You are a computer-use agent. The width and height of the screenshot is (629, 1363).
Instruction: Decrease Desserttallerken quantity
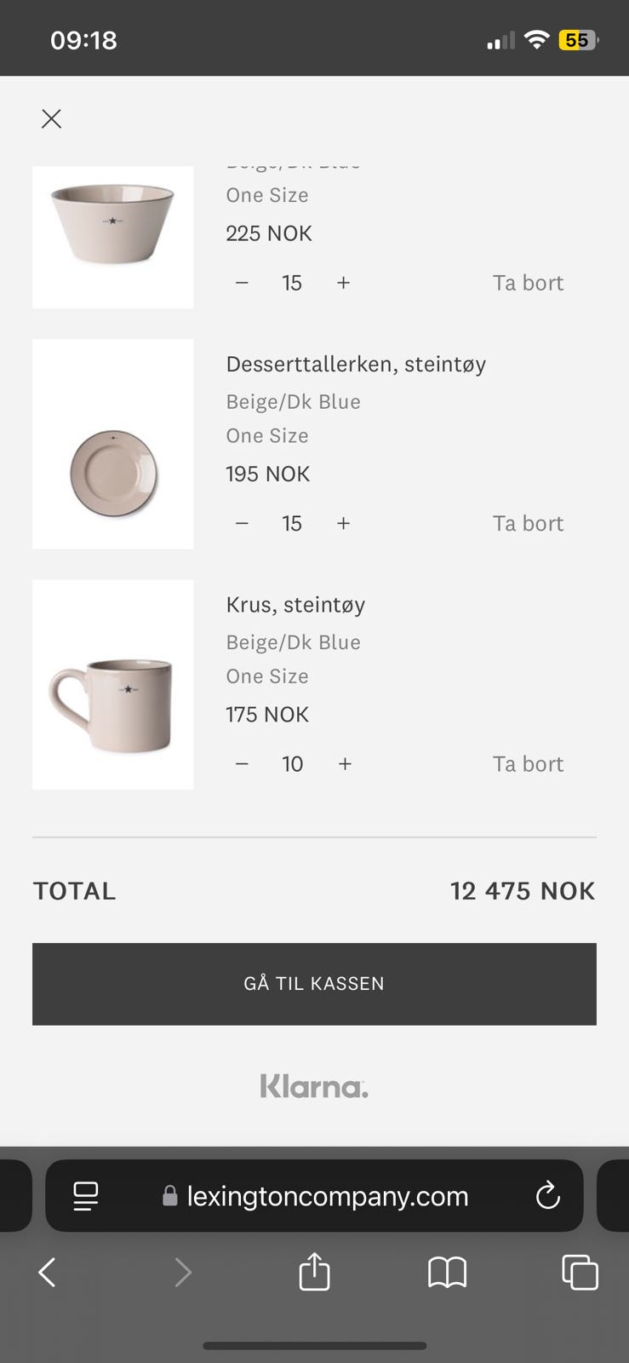click(x=242, y=523)
